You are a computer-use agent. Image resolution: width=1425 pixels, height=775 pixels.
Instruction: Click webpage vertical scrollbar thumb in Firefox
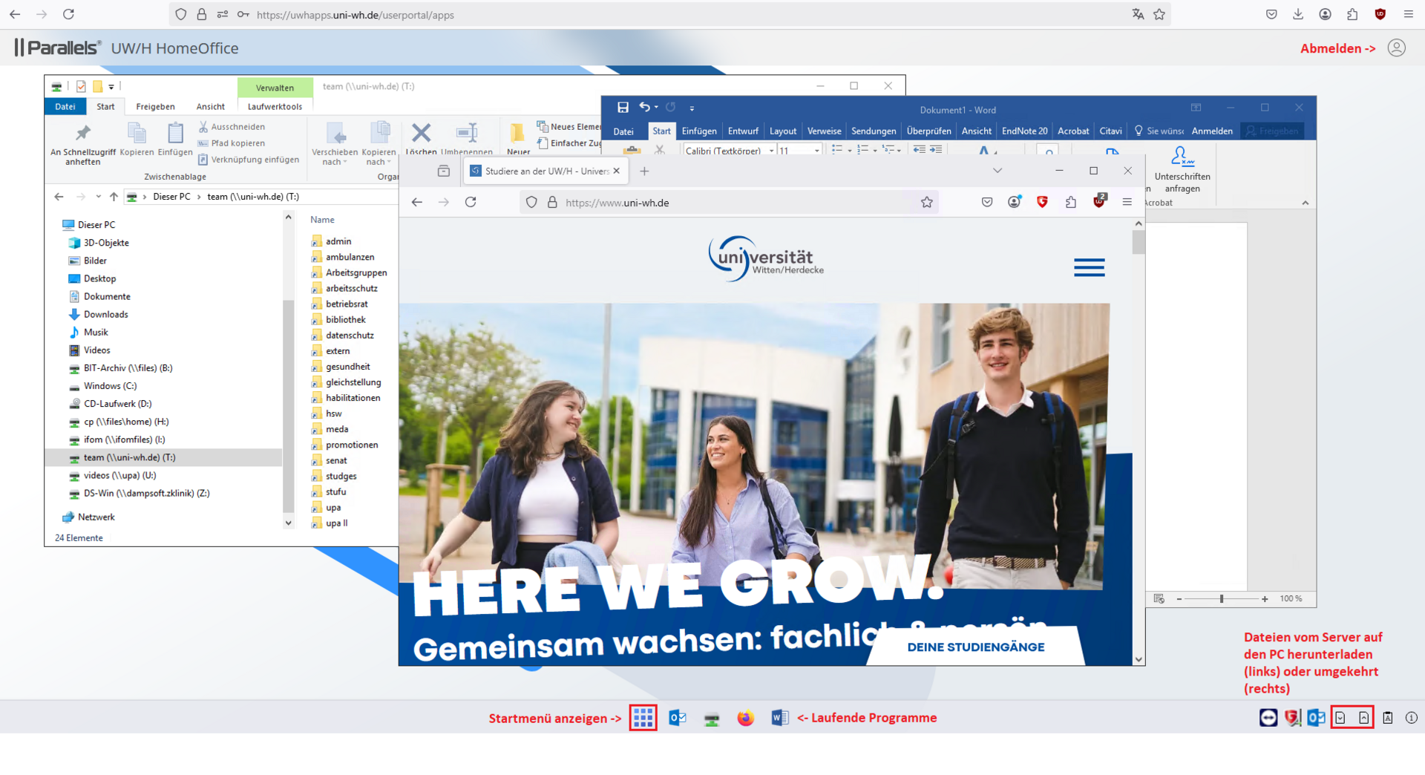[x=1139, y=242]
